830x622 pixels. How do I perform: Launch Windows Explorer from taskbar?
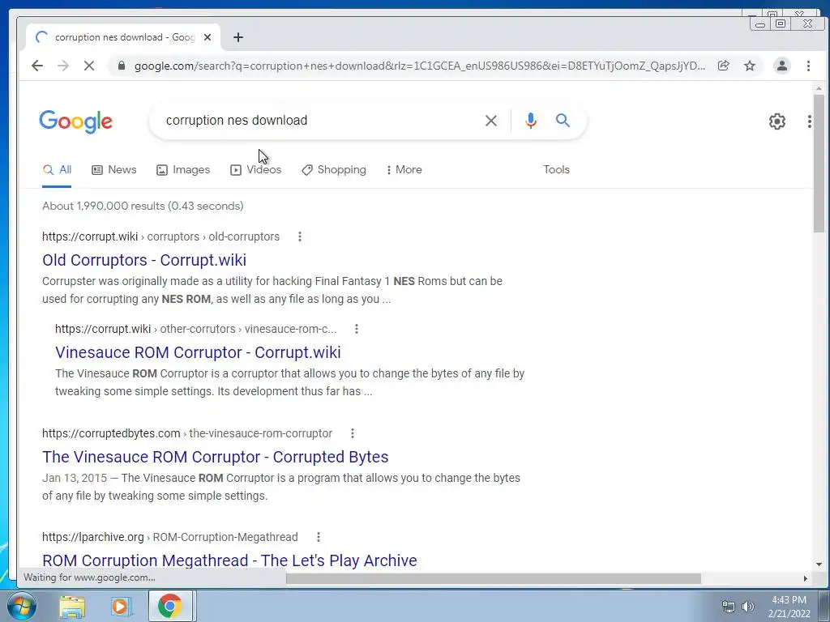[72, 606]
